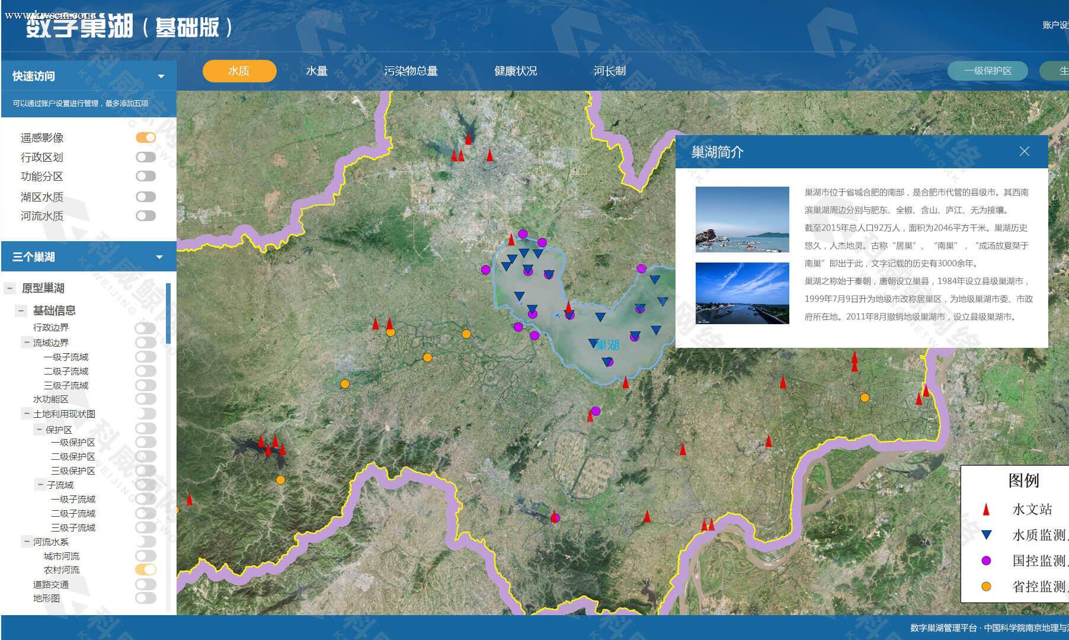
Task: Open the 健康状况 tab
Action: point(516,71)
